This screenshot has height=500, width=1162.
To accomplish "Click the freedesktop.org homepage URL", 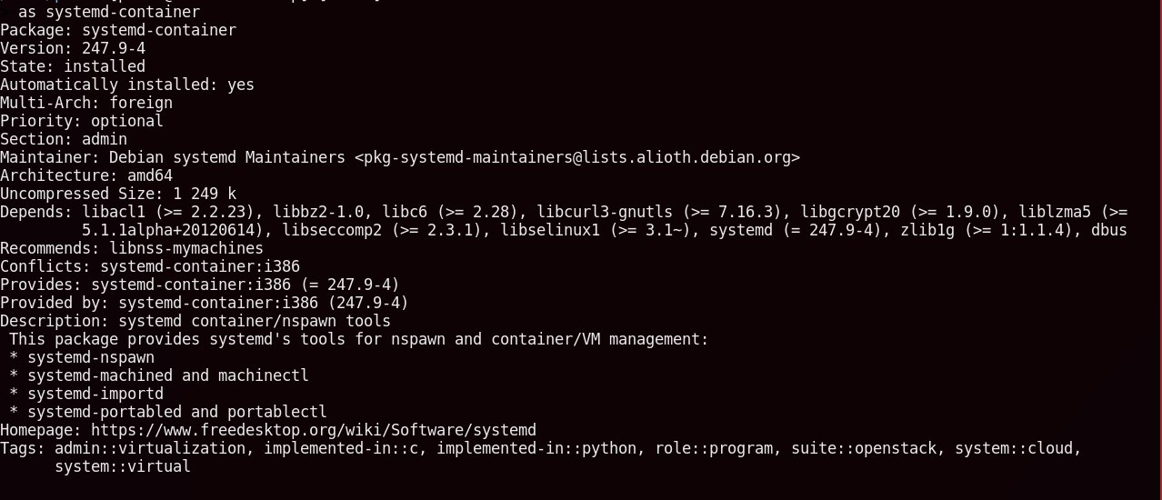I will click(314, 430).
